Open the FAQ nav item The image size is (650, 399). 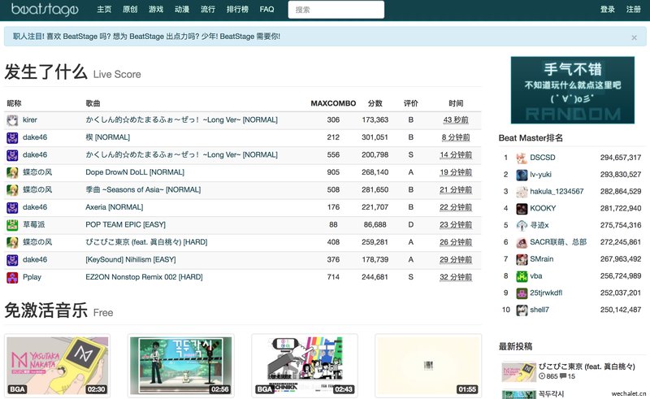click(266, 9)
